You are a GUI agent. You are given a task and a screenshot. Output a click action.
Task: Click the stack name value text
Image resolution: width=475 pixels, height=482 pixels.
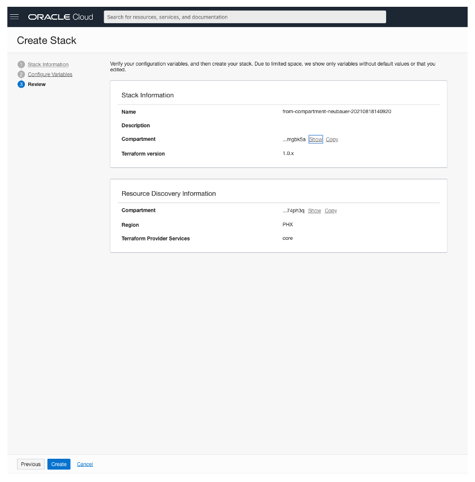(x=336, y=111)
